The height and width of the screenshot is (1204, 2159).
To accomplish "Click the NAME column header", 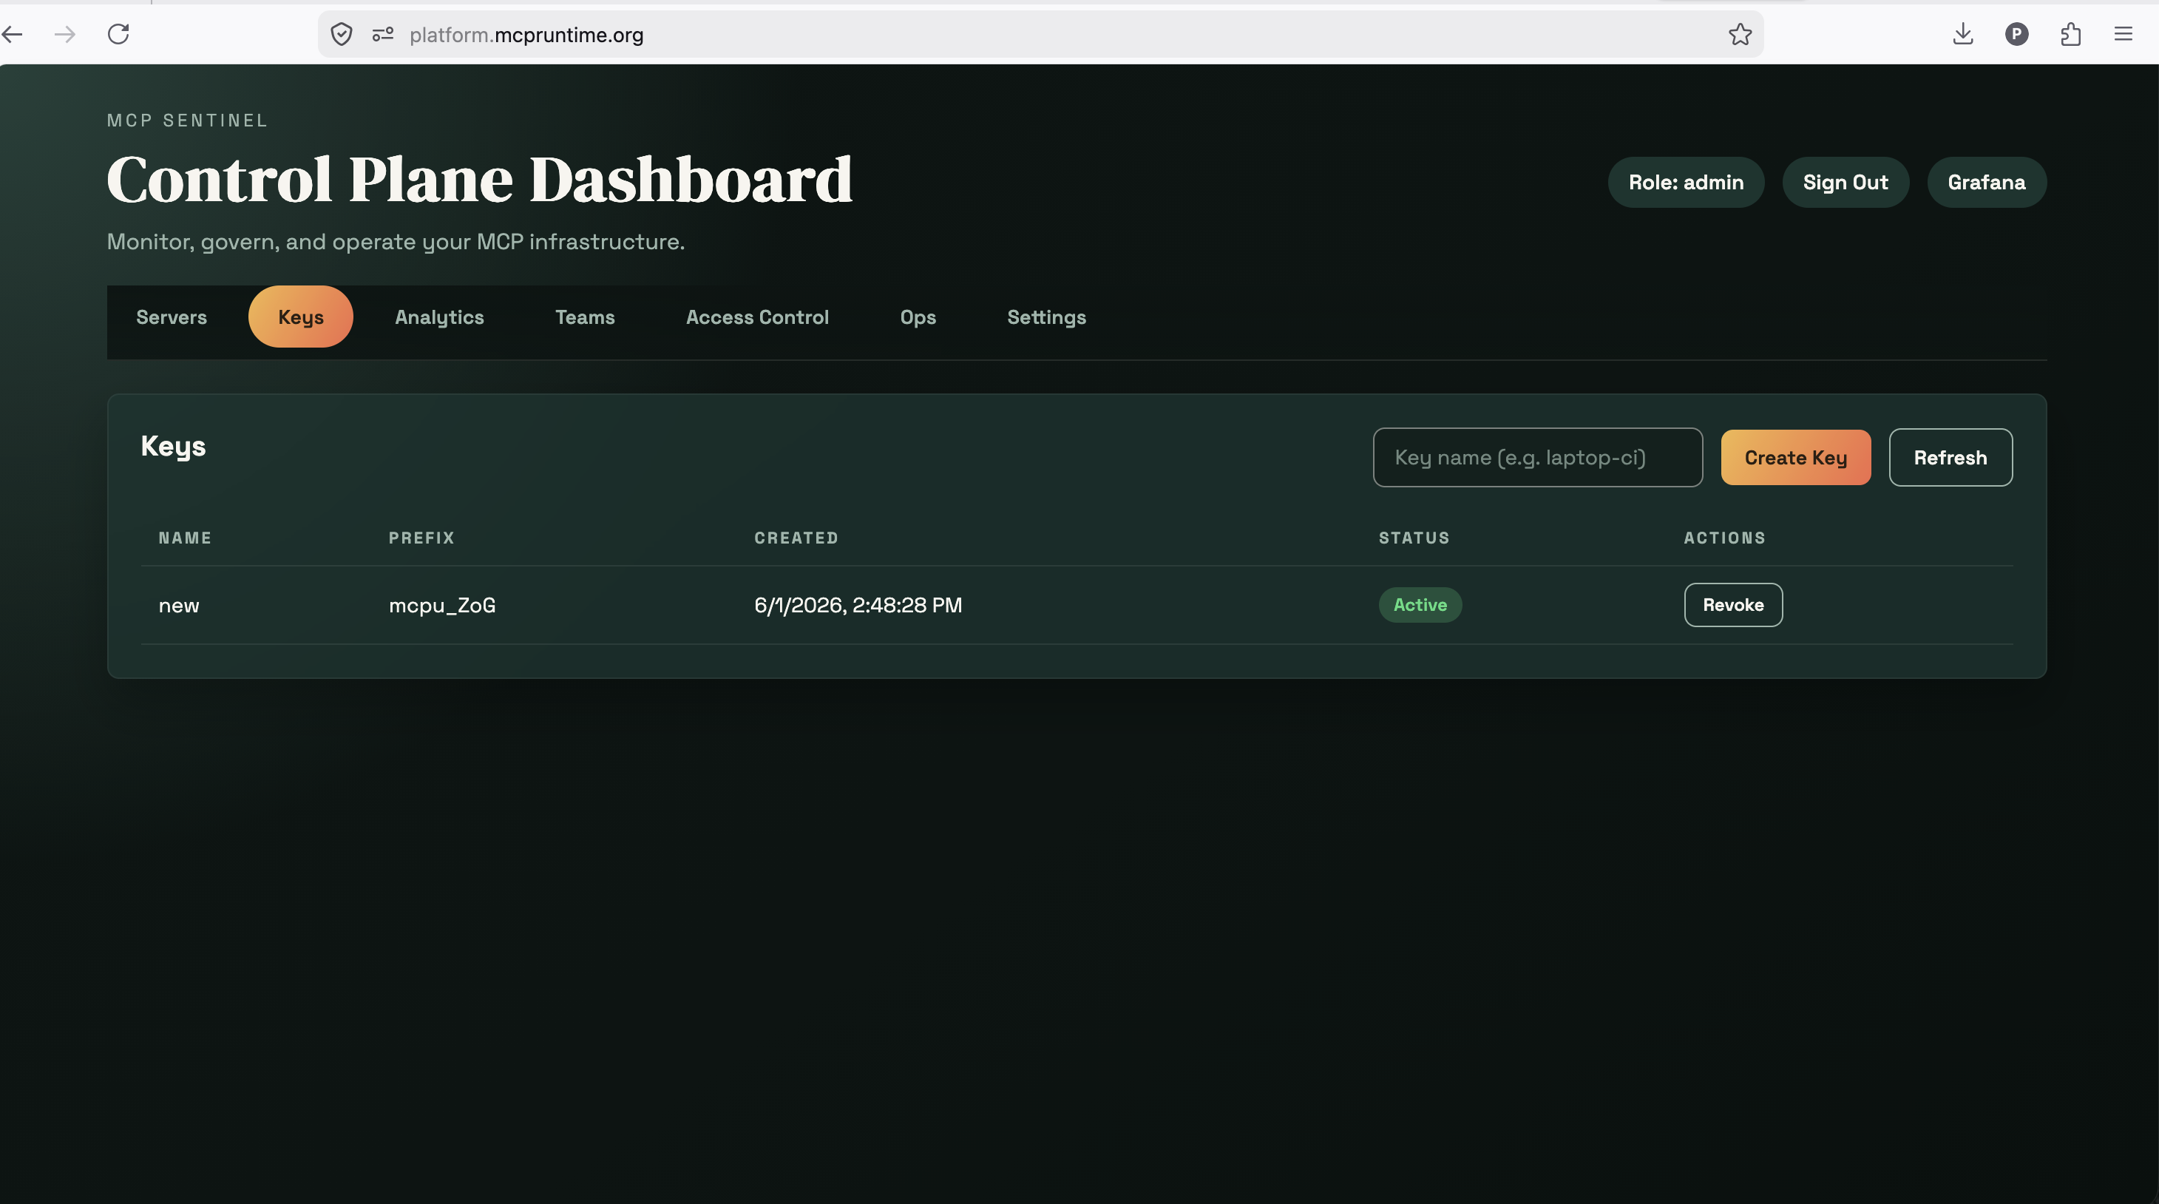I will tap(186, 538).
